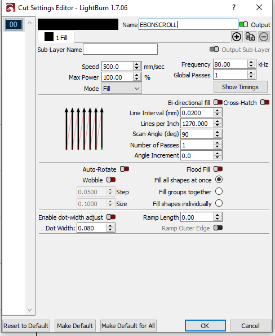Increase Scan Angle with up arrow

[218, 132]
